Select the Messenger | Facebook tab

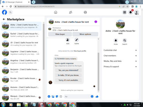(x=16, y=2)
